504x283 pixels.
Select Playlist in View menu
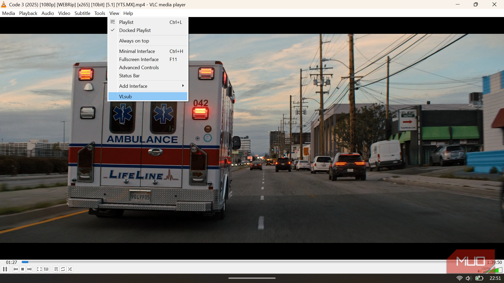pyautogui.click(x=148, y=22)
